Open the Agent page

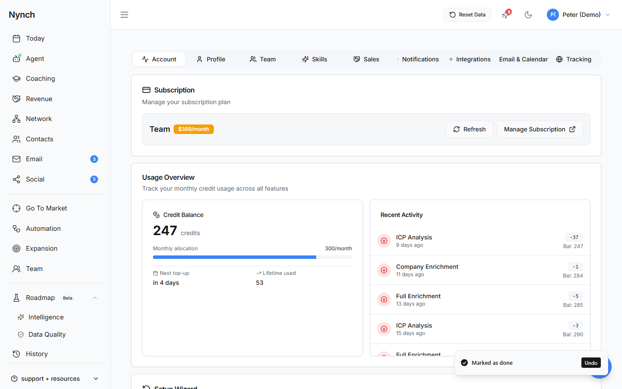(x=55, y=59)
